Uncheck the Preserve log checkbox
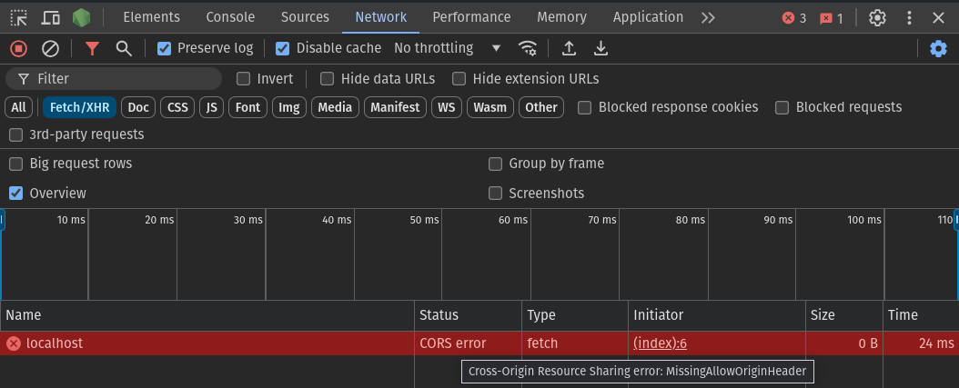This screenshot has height=388, width=959. click(x=164, y=48)
